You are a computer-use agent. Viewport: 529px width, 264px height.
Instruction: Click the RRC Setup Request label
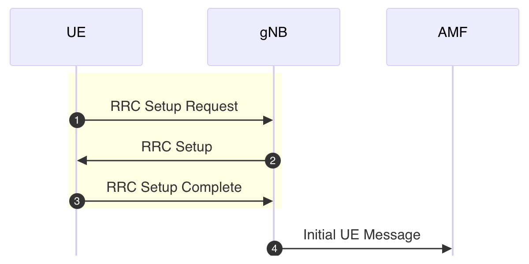coord(174,106)
